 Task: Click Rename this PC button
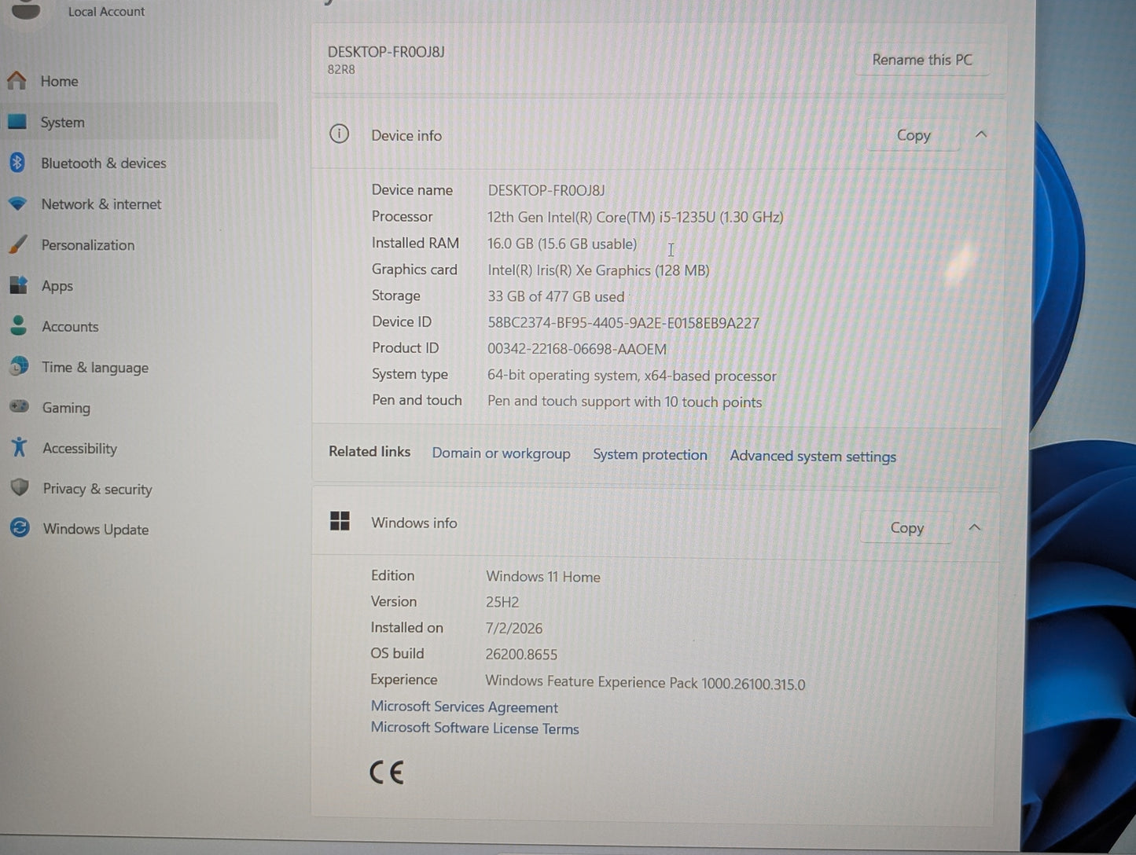click(x=922, y=60)
